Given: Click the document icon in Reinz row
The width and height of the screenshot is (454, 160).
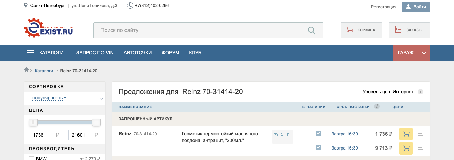Looking at the screenshot, I should tap(289, 134).
